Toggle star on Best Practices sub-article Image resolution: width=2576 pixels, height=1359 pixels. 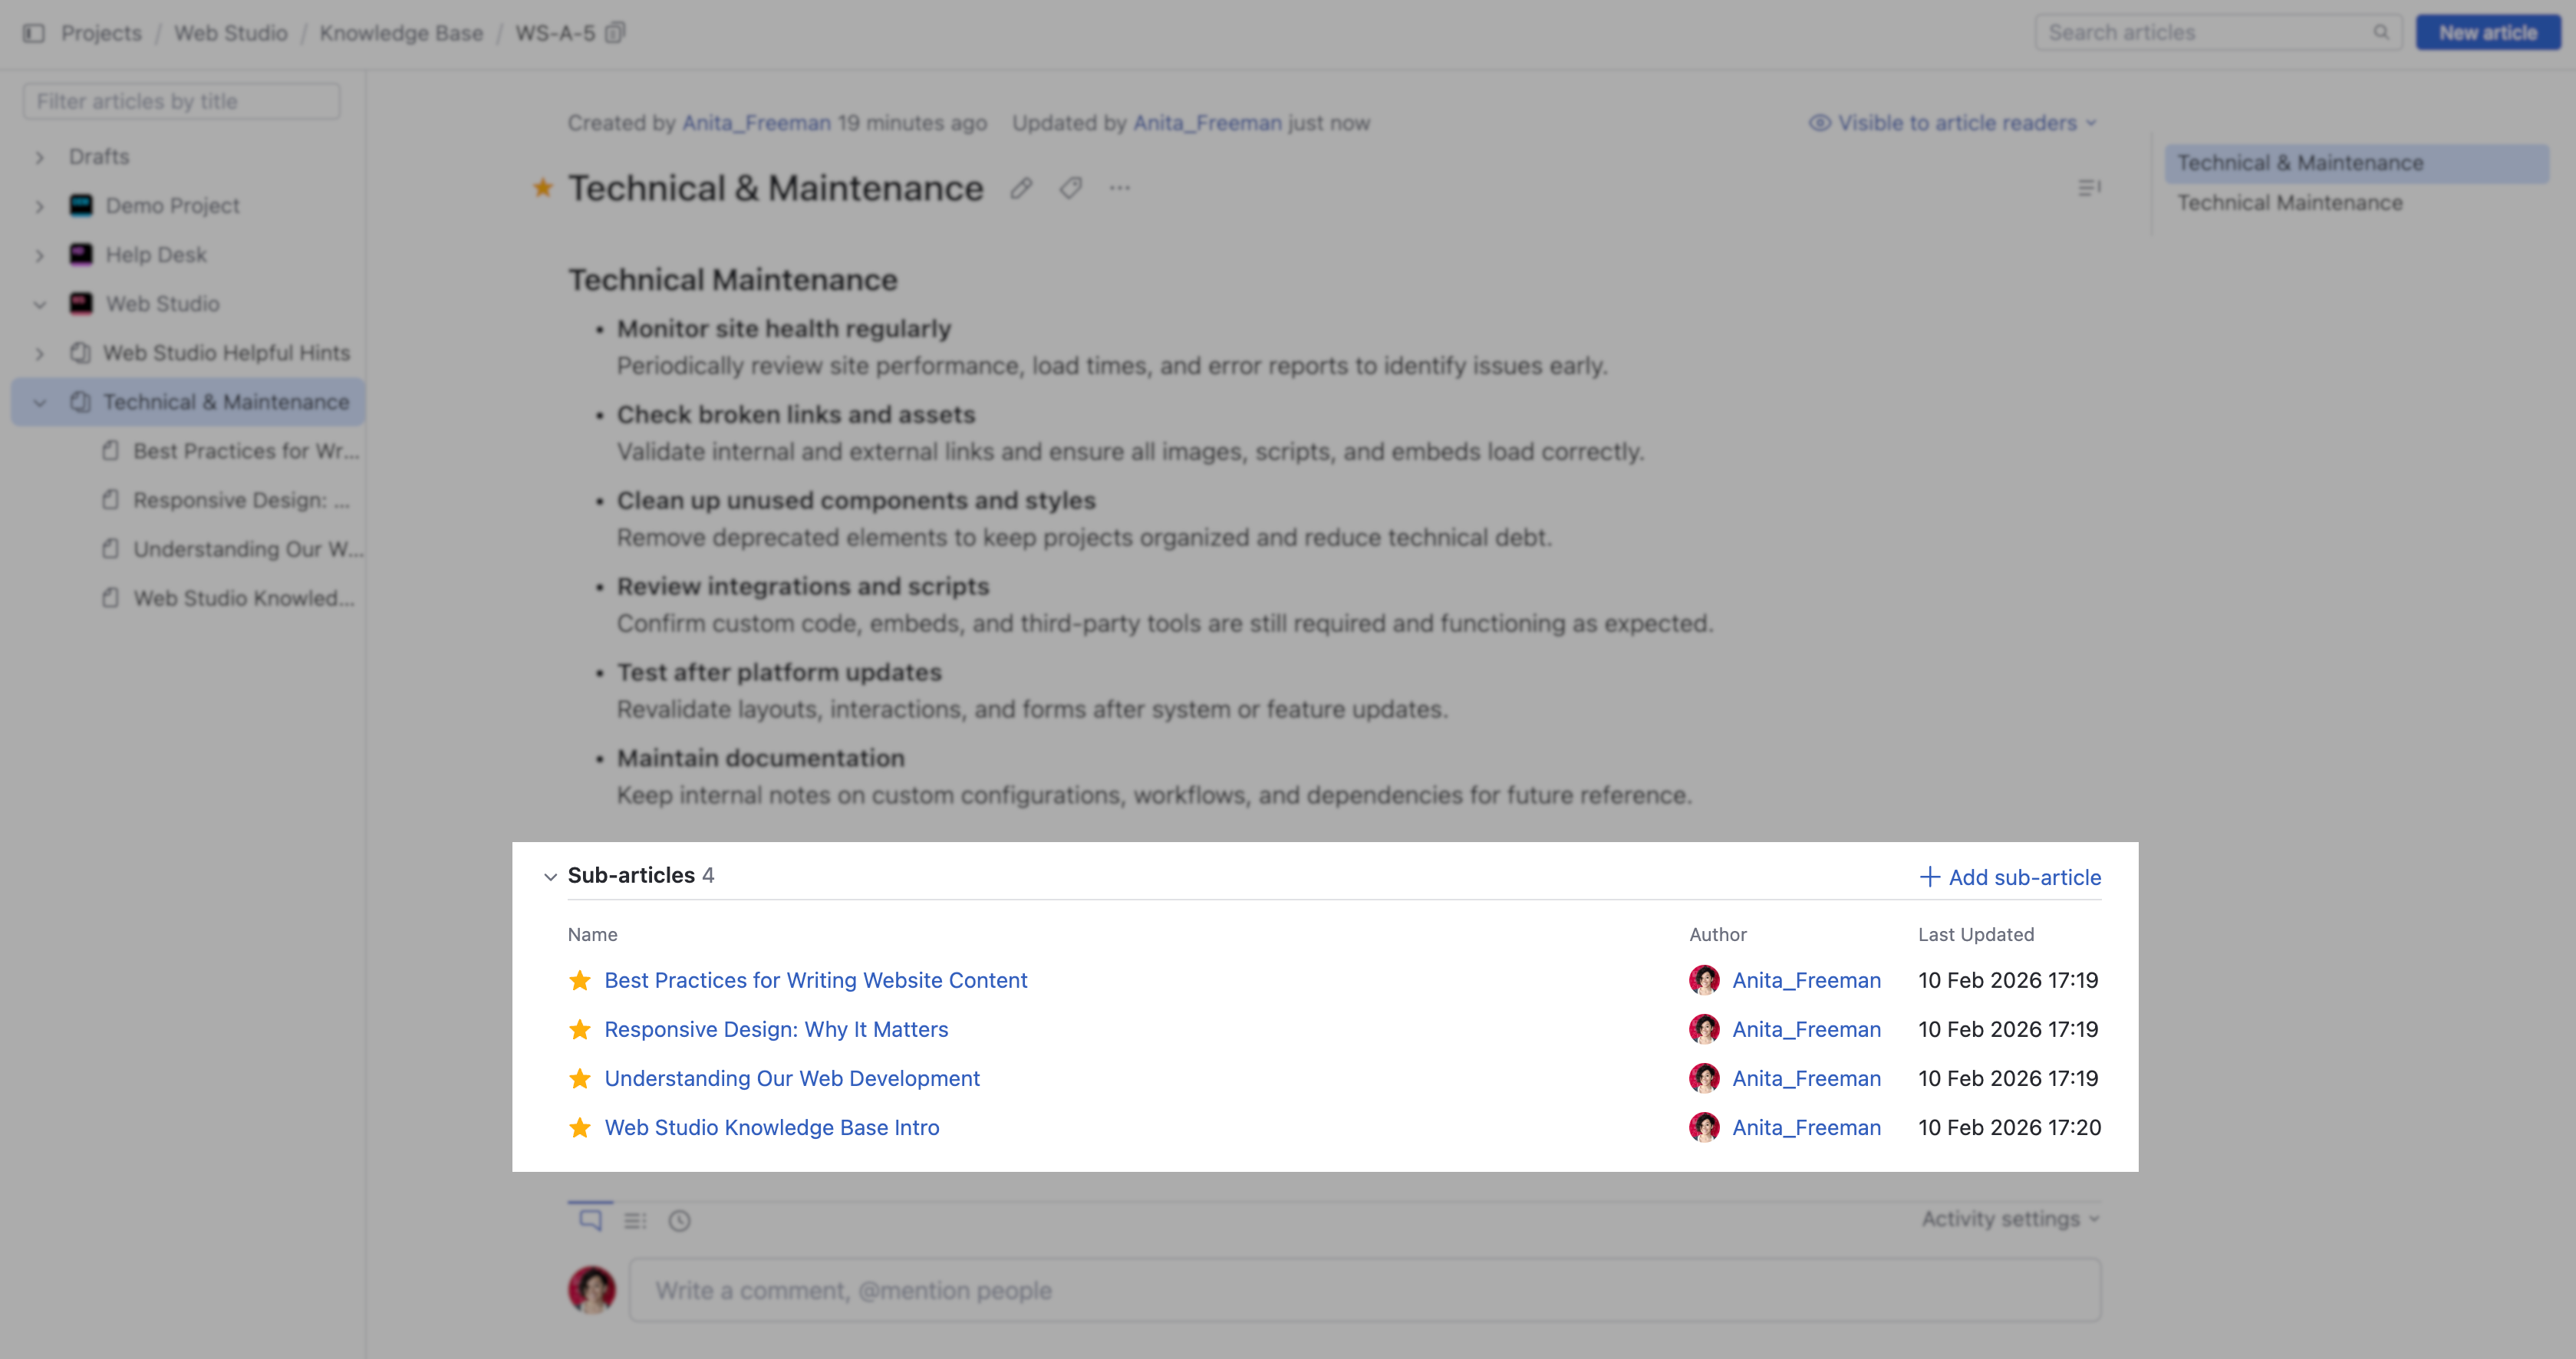[x=580, y=980]
